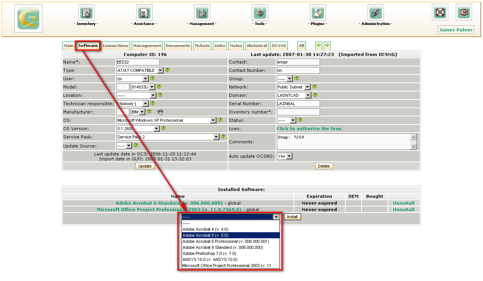Screen dimensions: 483x281
Task: Click help icon next to Model dropdown
Action: [159, 87]
